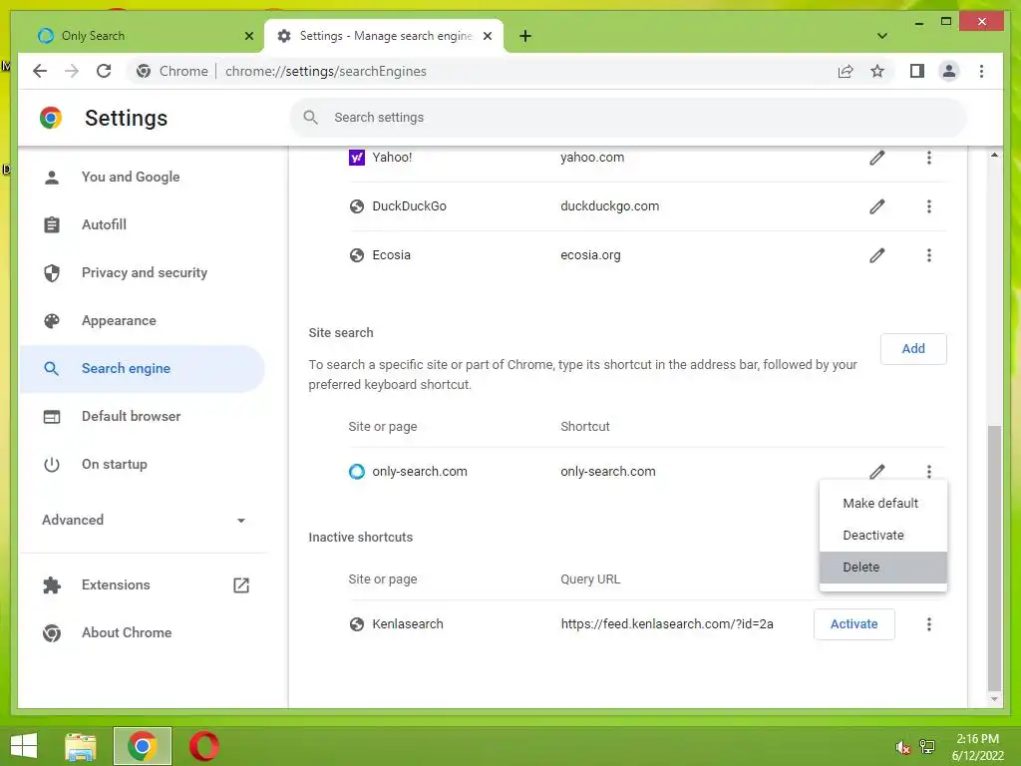The width and height of the screenshot is (1021, 766).
Task: Click the forward navigation arrow
Action: pos(72,71)
